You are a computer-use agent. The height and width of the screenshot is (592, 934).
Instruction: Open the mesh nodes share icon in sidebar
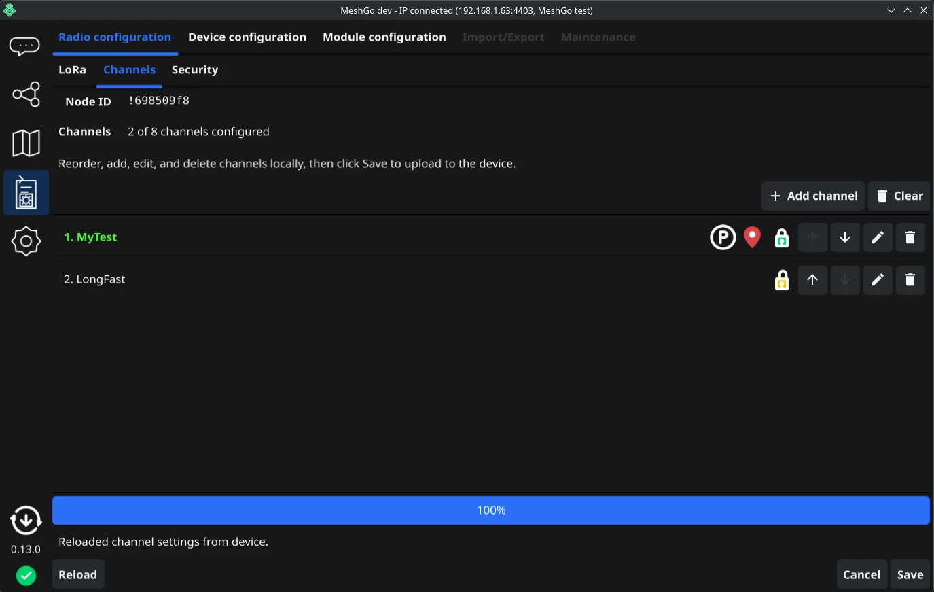point(26,94)
